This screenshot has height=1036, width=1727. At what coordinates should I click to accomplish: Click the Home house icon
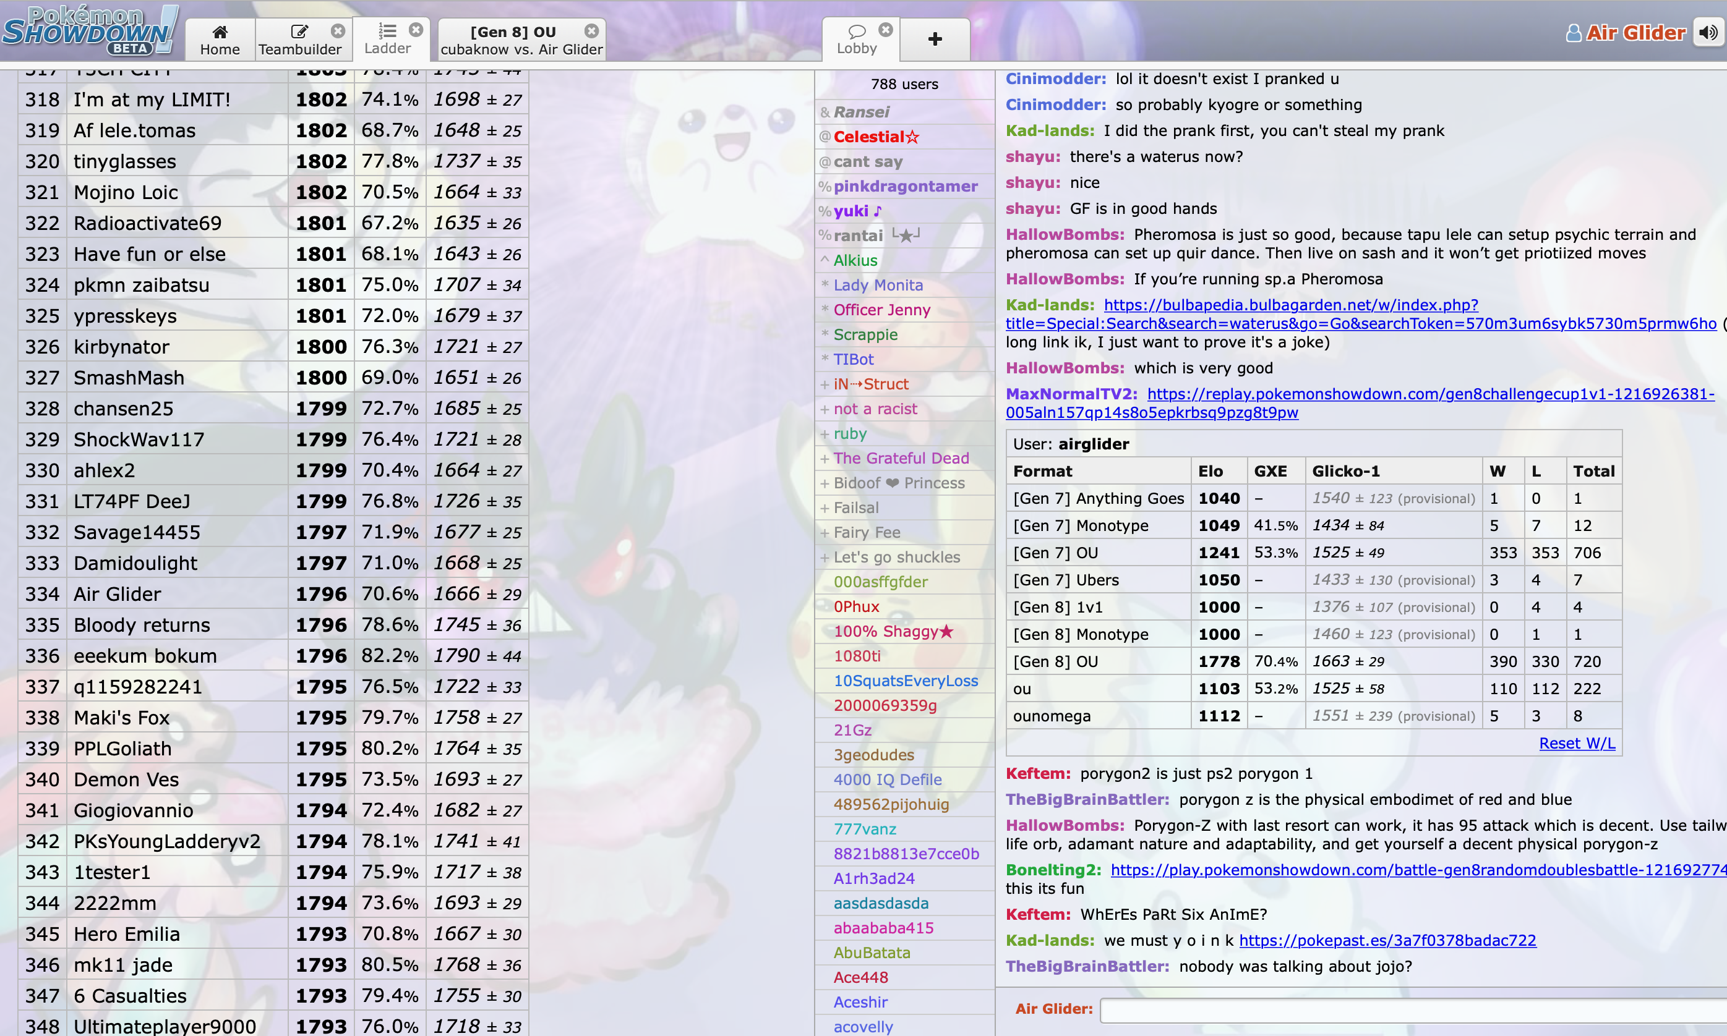[x=220, y=32]
